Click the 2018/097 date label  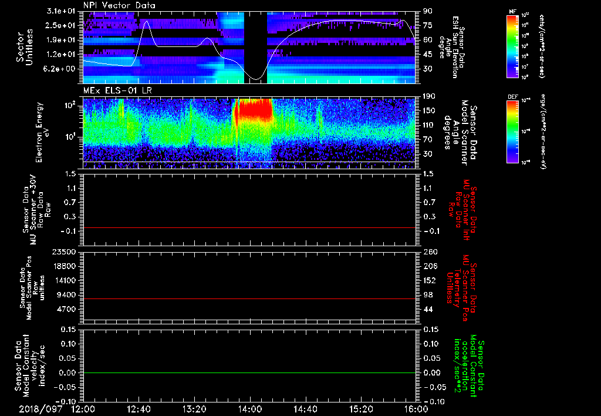pos(40,410)
